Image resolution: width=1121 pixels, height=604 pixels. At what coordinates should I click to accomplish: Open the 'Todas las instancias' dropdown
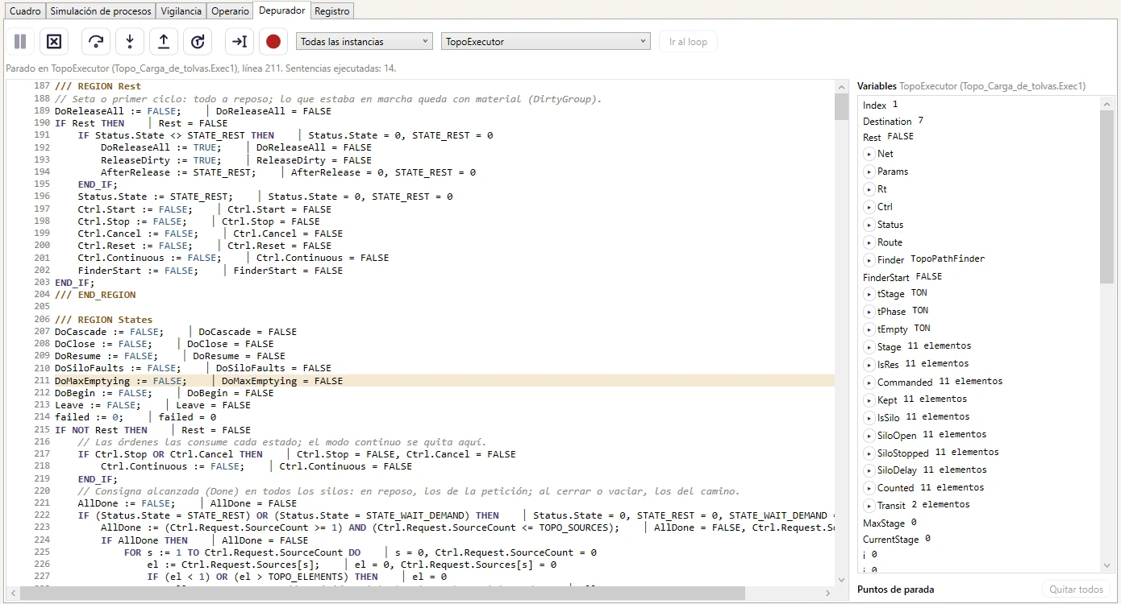click(x=365, y=42)
